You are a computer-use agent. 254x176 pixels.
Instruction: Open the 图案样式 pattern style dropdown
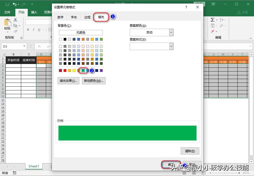[171, 46]
